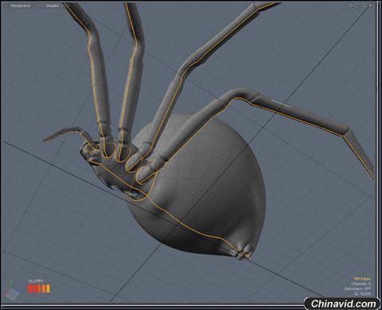This screenshot has height=310, width=382.
Task: Click the zoom view magnifier icon
Action: [364, 6]
